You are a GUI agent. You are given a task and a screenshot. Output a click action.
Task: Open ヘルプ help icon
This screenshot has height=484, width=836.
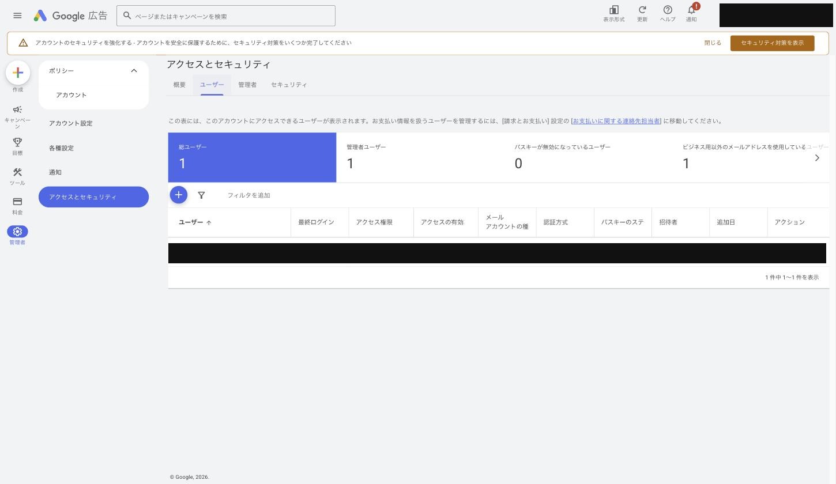click(x=667, y=13)
